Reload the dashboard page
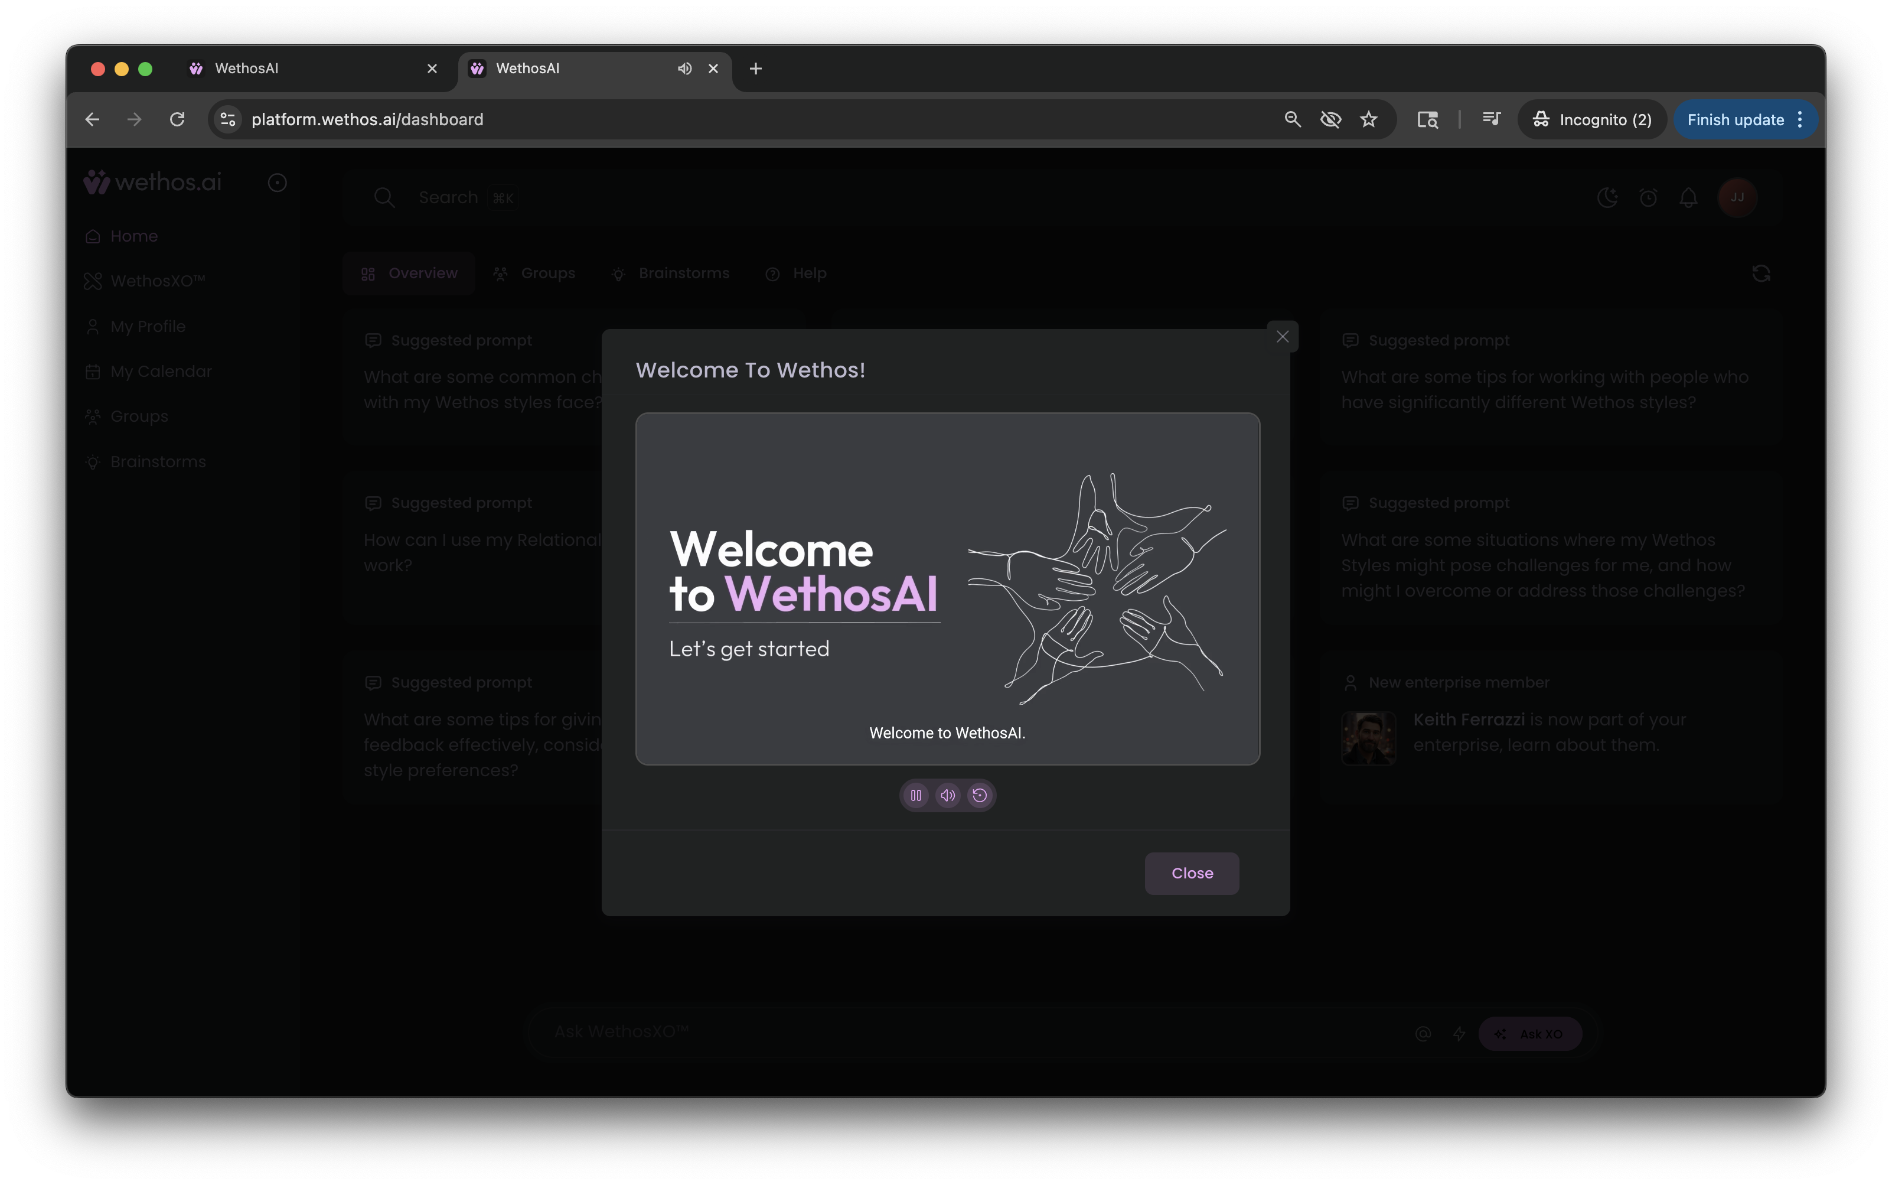 coord(177,119)
